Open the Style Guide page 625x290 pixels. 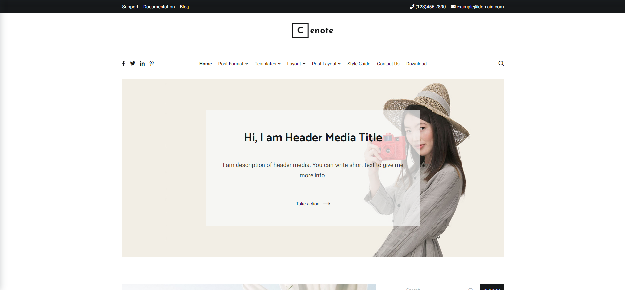pyautogui.click(x=359, y=64)
